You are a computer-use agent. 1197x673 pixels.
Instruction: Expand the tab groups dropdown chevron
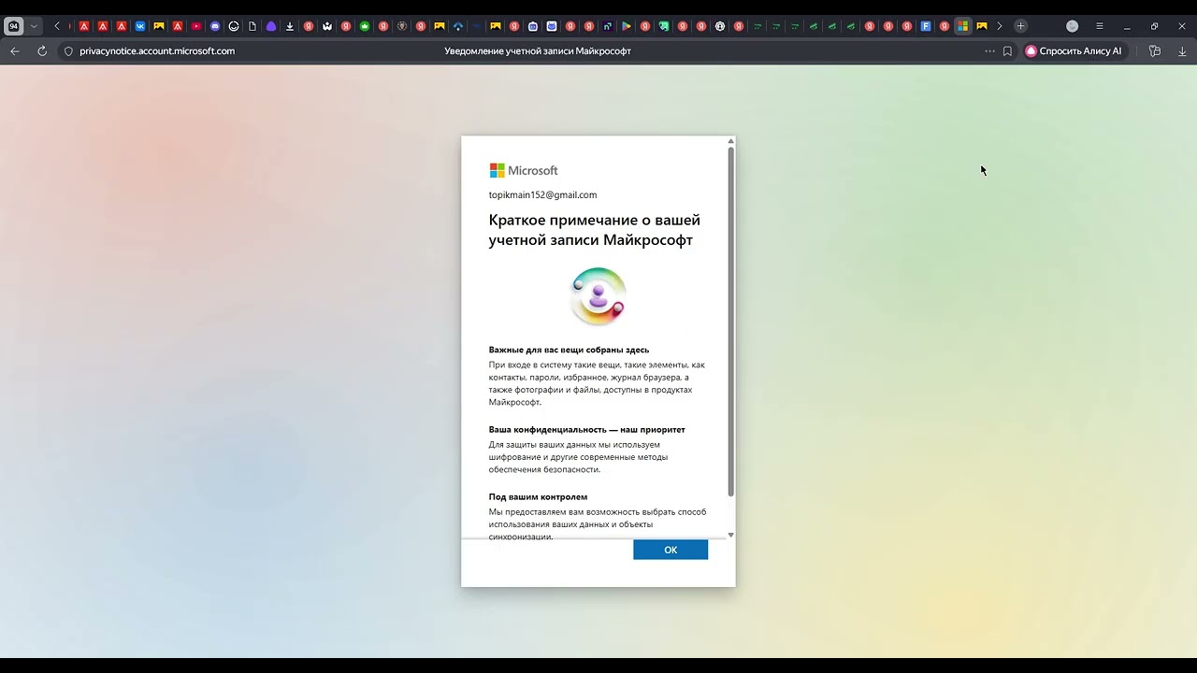[x=34, y=26]
